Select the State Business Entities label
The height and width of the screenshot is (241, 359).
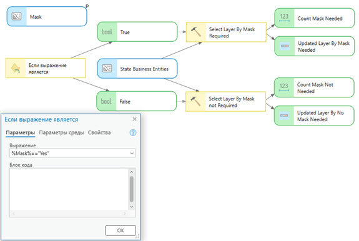coord(144,69)
